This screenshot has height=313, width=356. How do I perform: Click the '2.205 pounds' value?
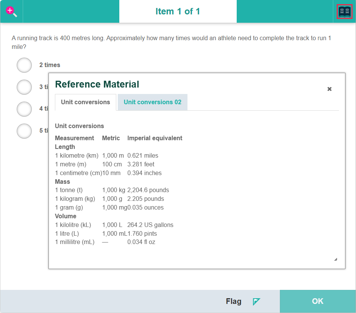(x=145, y=199)
